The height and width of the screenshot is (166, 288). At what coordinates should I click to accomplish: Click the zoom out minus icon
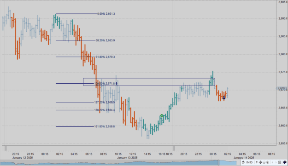(264, 162)
